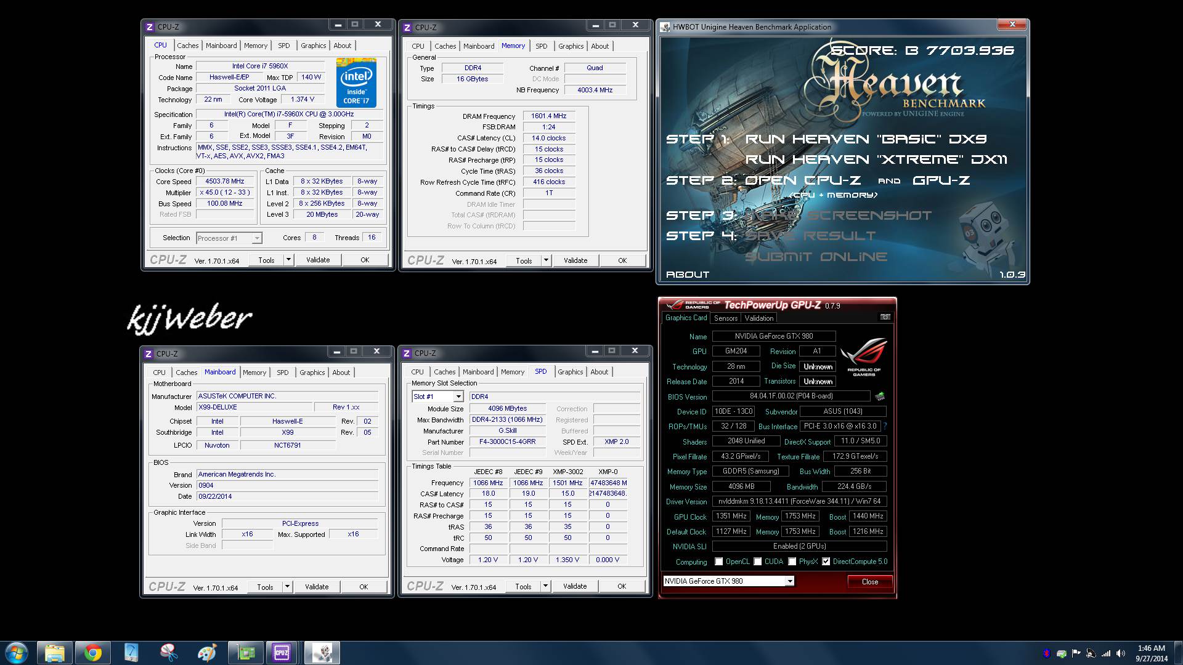Click OK in the CPU-Z Memory window

pyautogui.click(x=622, y=260)
